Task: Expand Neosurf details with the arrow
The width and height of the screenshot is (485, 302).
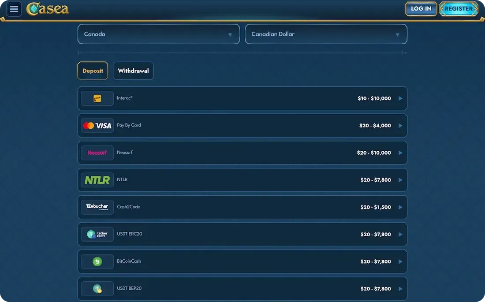Action: click(x=400, y=153)
